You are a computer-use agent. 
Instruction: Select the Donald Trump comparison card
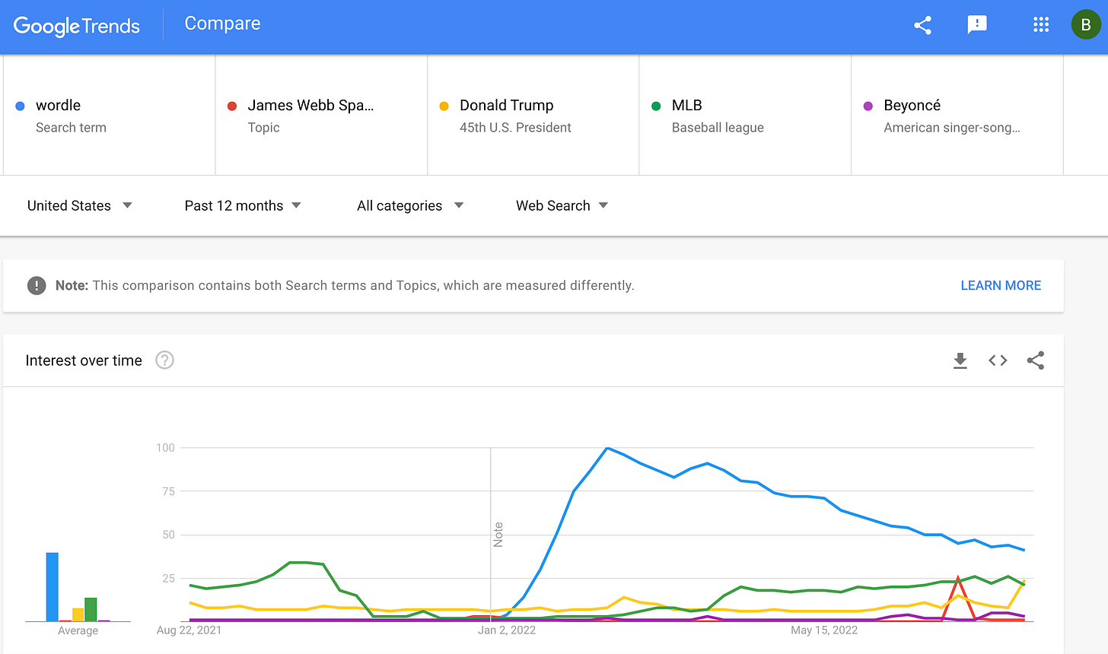point(533,116)
